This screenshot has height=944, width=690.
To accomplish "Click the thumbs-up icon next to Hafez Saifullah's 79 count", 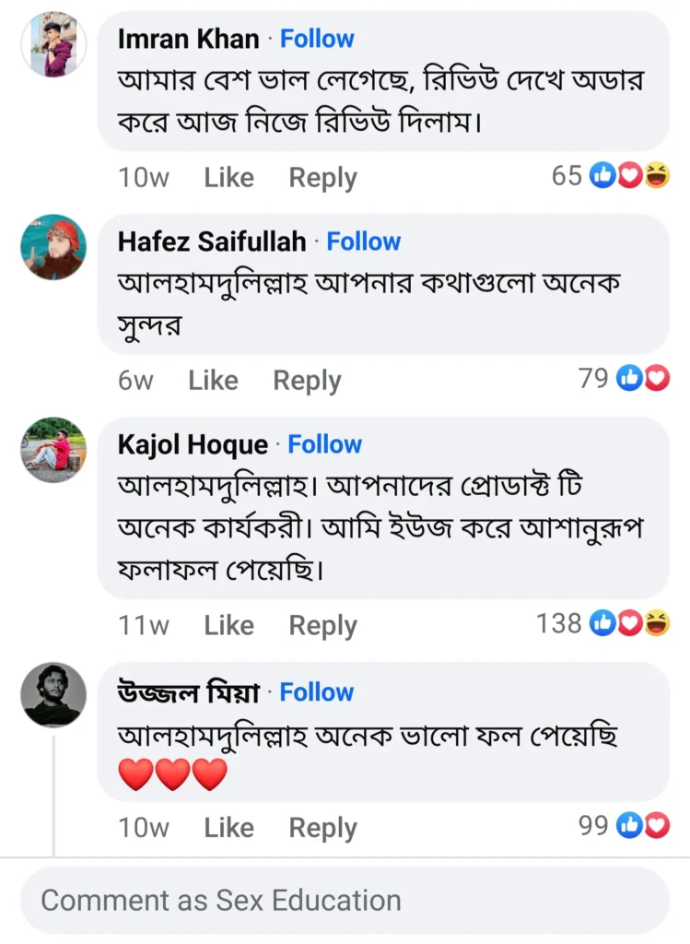I will pos(629,378).
